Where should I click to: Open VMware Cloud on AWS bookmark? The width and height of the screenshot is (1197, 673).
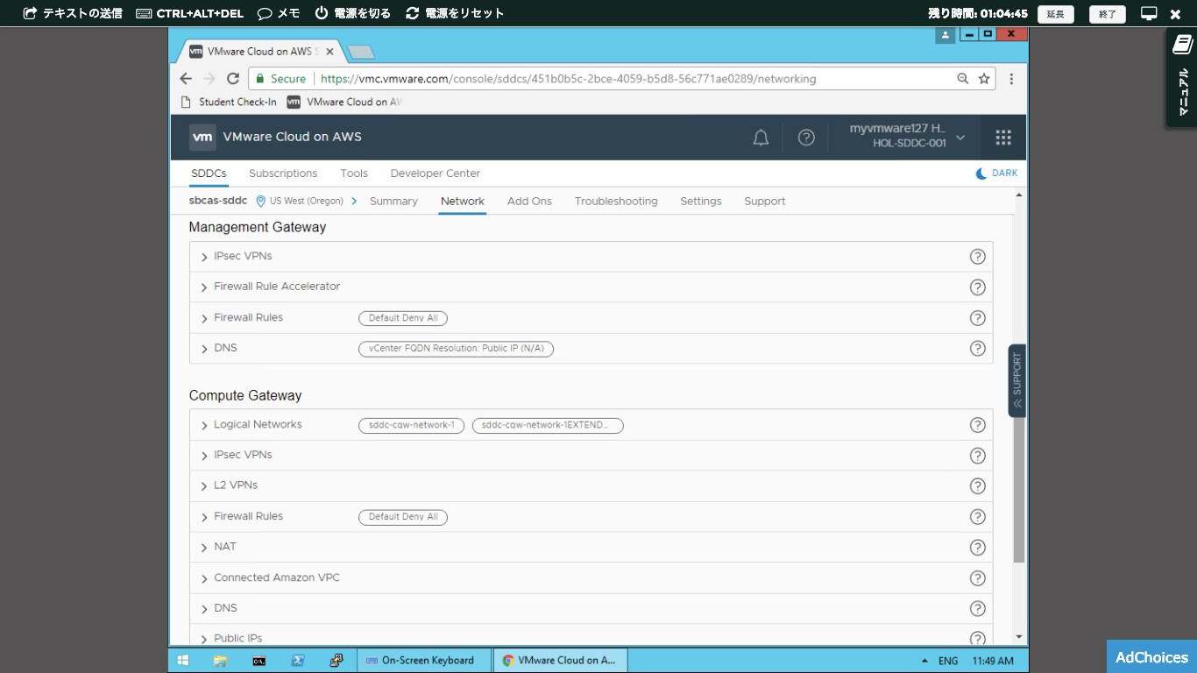point(344,102)
